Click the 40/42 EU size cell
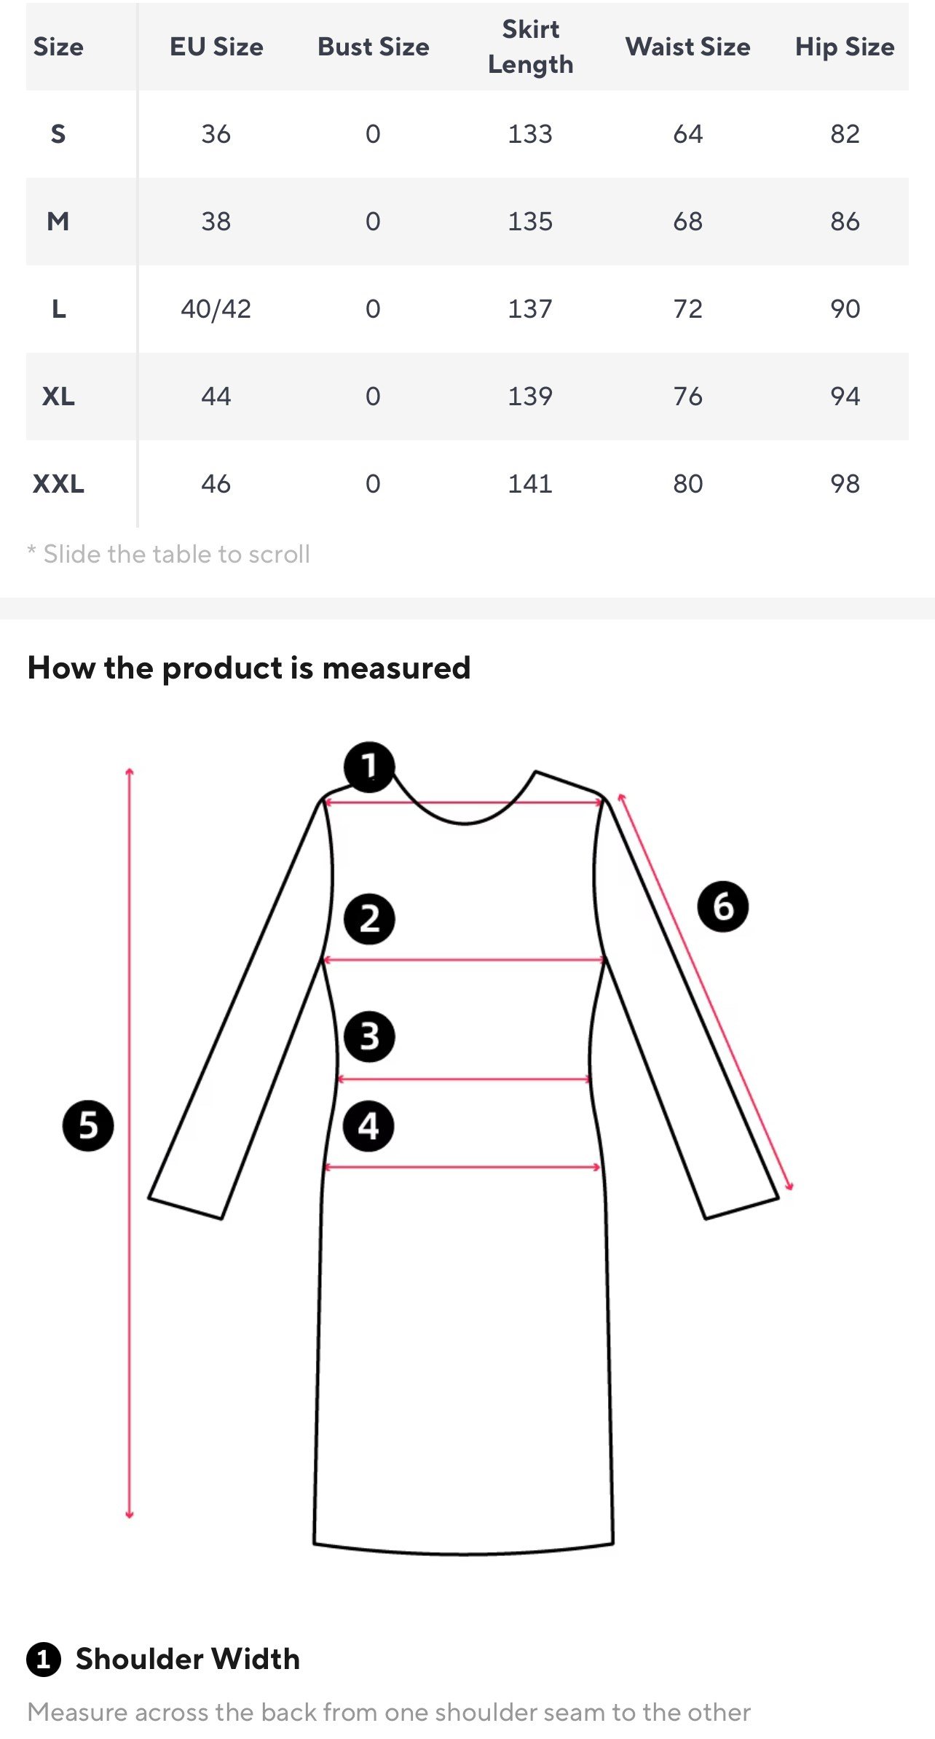Image resolution: width=935 pixels, height=1739 pixels. point(216,309)
